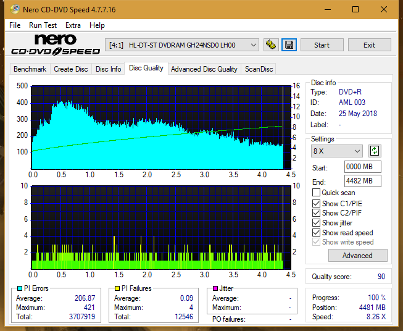Viewport: 403px width, 331px height.
Task: Switch to the Benchmark tab
Action: point(30,69)
